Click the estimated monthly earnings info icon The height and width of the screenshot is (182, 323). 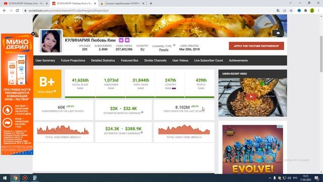tap(142, 112)
